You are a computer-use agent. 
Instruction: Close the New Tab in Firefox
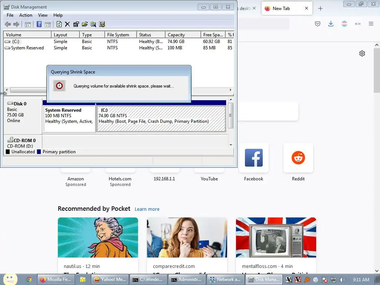click(306, 8)
